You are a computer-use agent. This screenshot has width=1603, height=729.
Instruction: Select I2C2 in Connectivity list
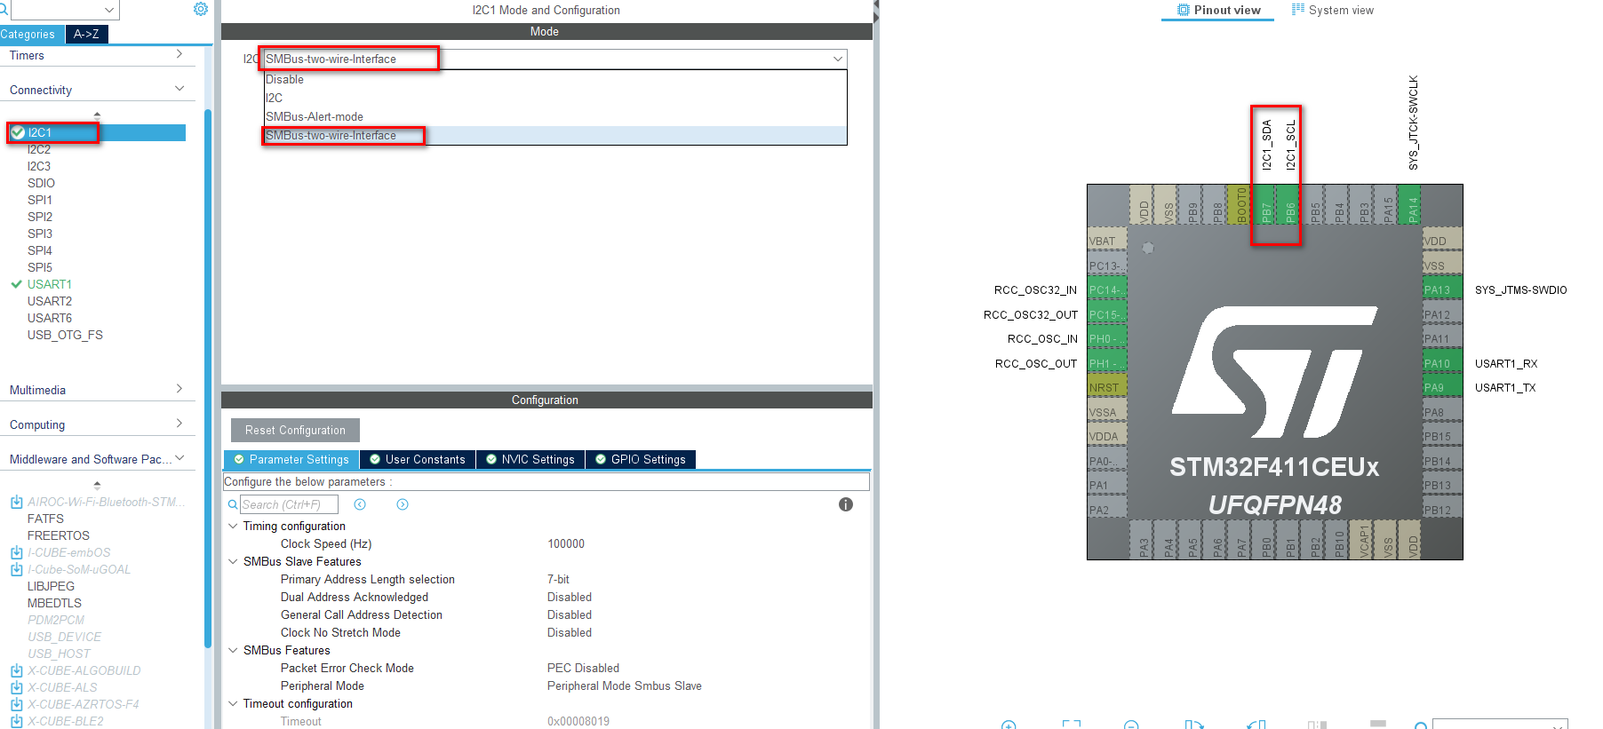[39, 149]
